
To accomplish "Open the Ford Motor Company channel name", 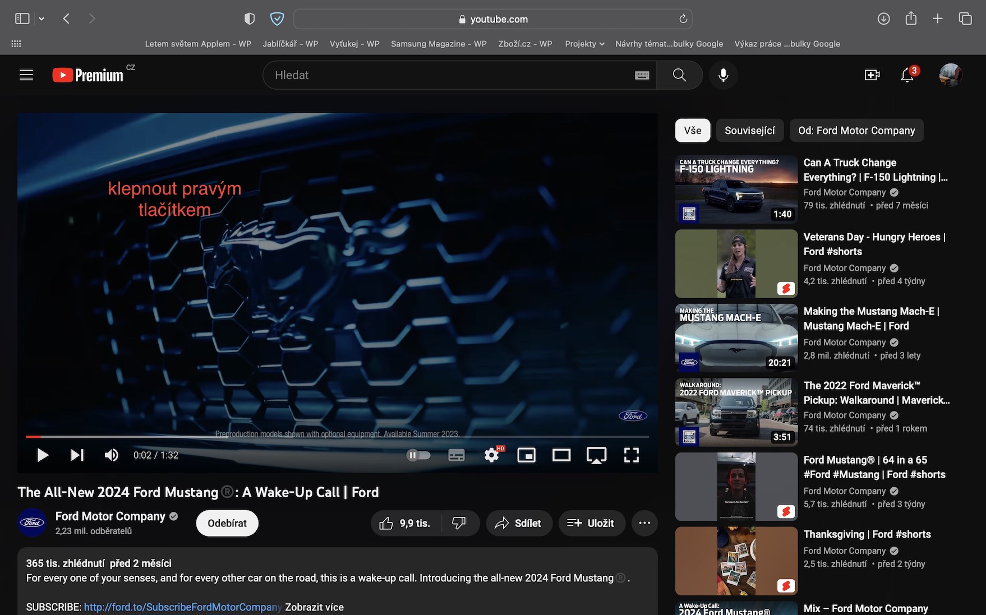I will coord(110,516).
